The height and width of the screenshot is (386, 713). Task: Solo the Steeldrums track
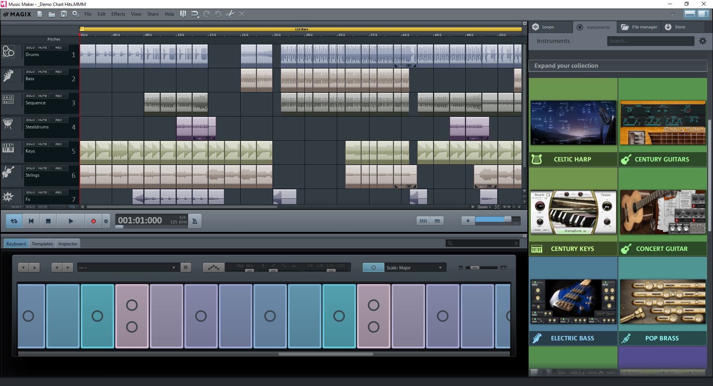30,120
